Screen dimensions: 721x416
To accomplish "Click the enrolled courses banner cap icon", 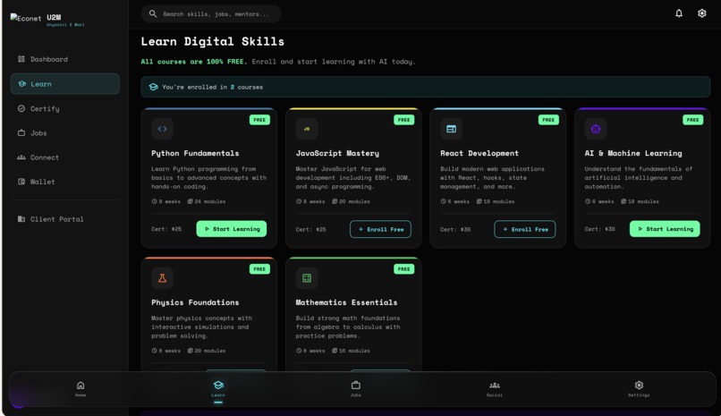I will tap(153, 87).
